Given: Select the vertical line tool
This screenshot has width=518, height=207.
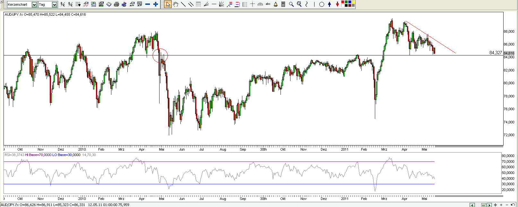Looking at the screenshot, I should coord(314,4).
